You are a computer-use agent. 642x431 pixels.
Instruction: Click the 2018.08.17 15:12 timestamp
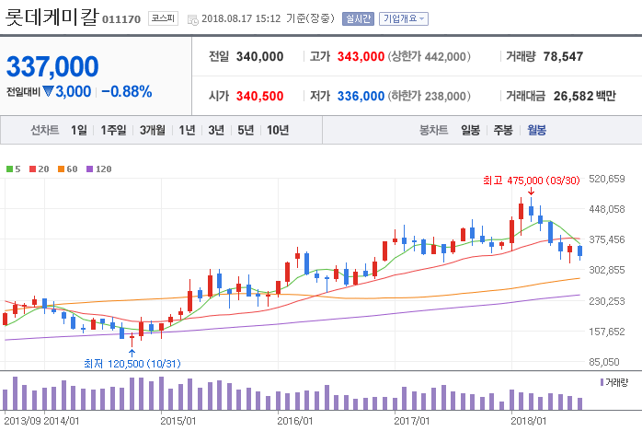(241, 18)
